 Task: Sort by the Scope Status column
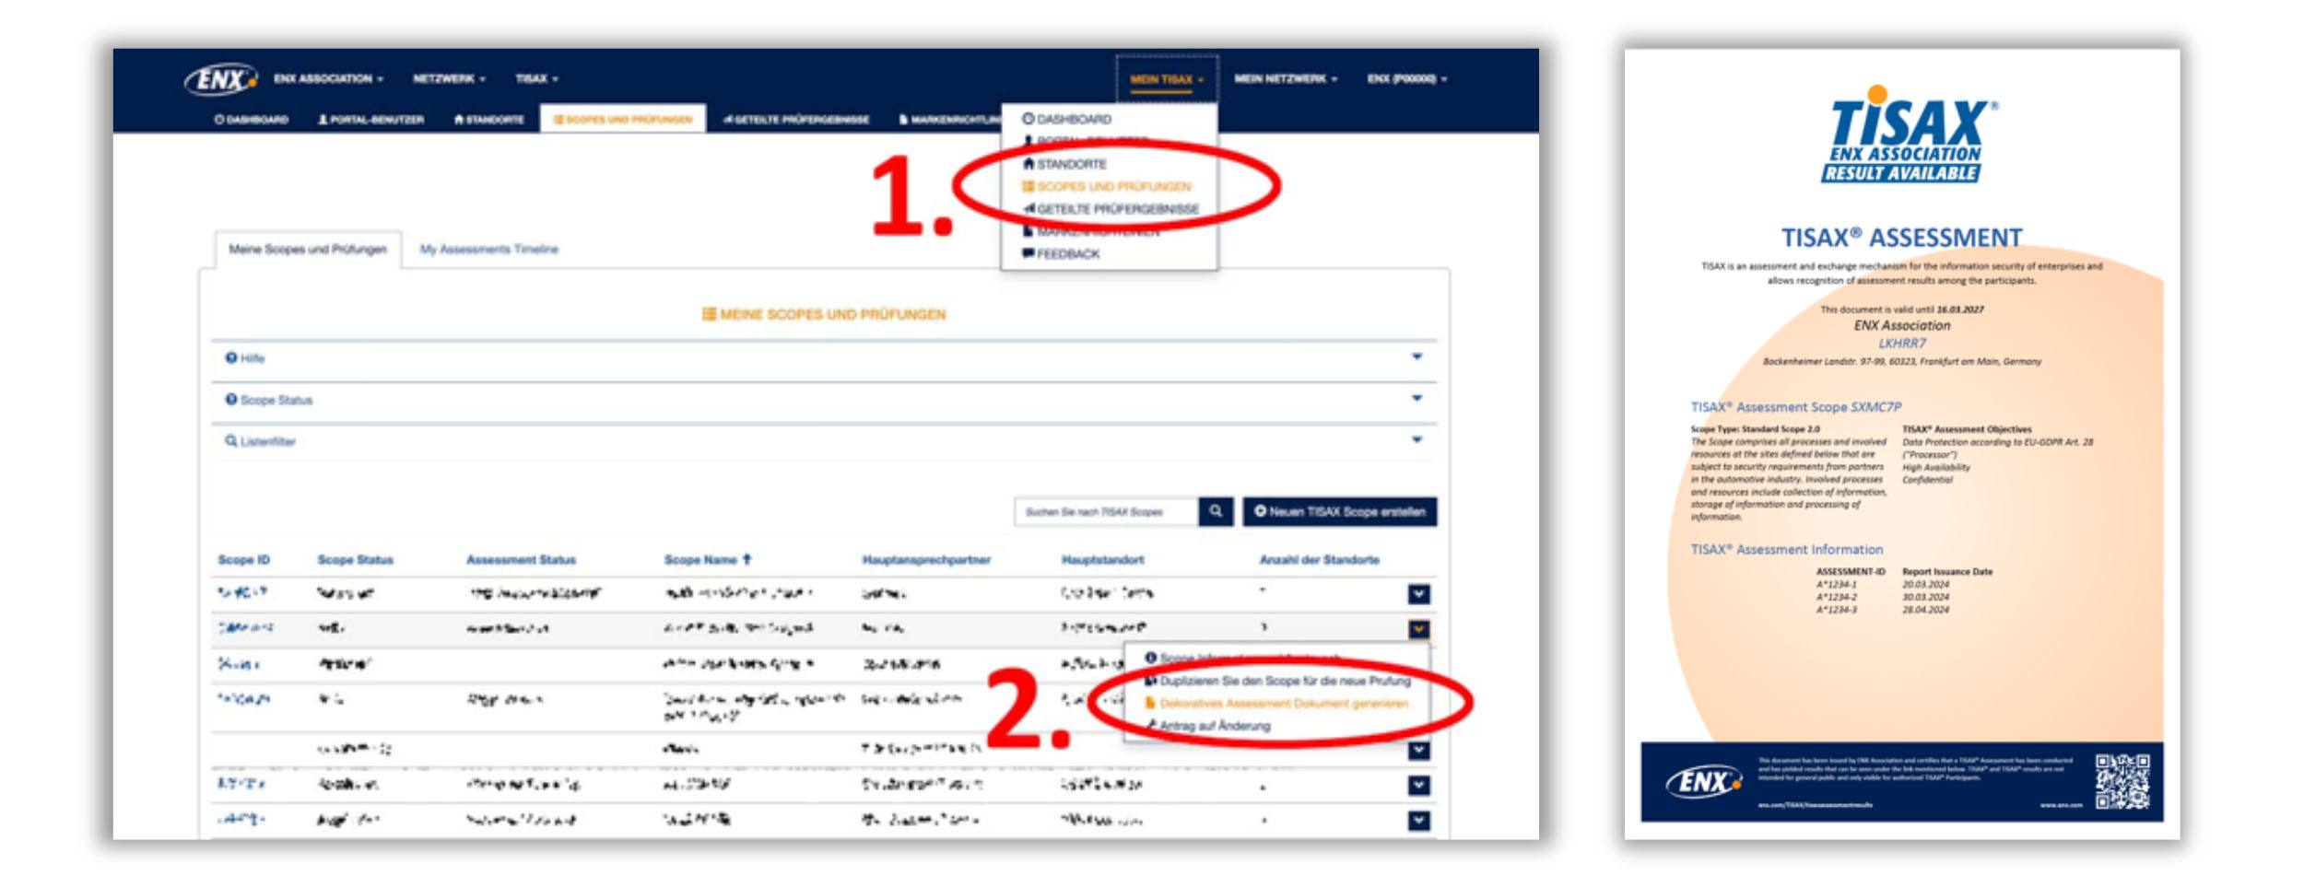[x=355, y=560]
